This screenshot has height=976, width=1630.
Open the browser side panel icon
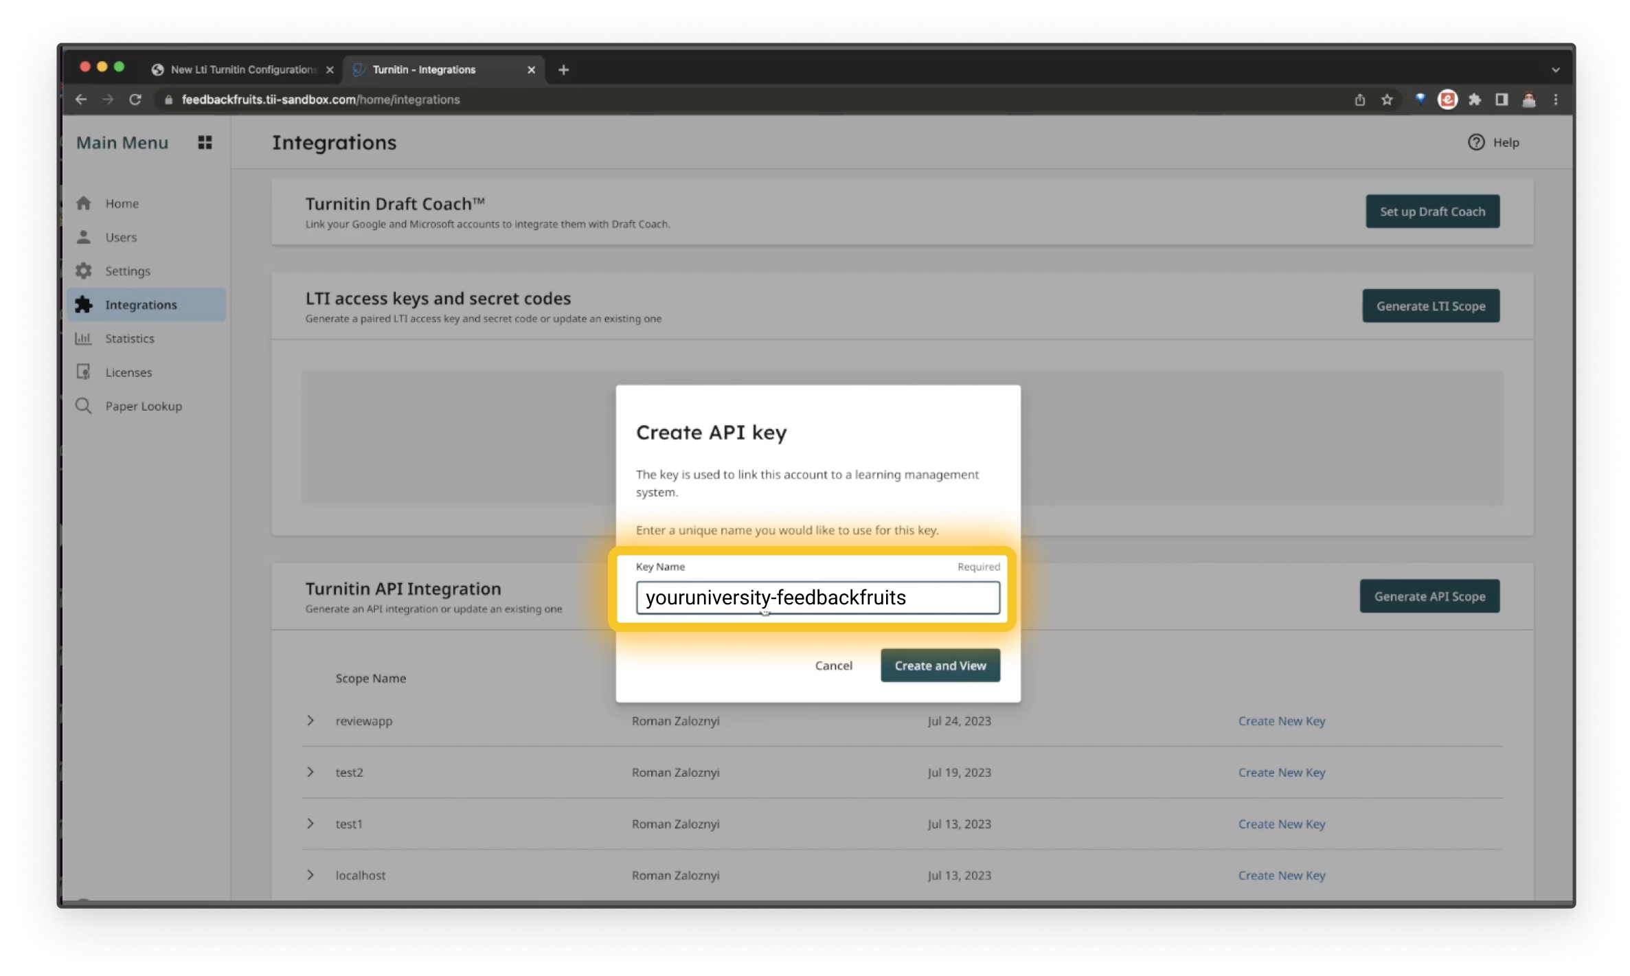pos(1502,100)
